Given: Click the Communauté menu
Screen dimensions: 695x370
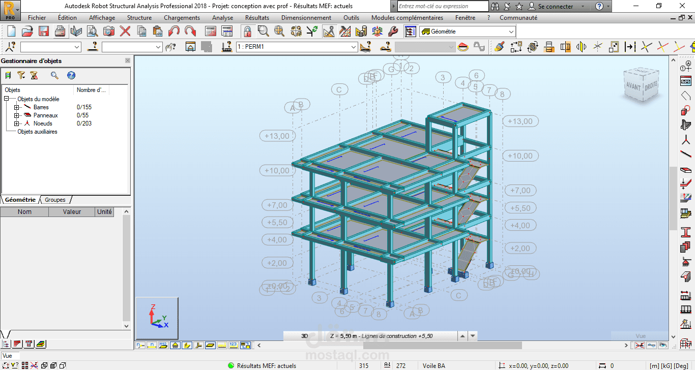Looking at the screenshot, I should 518,17.
